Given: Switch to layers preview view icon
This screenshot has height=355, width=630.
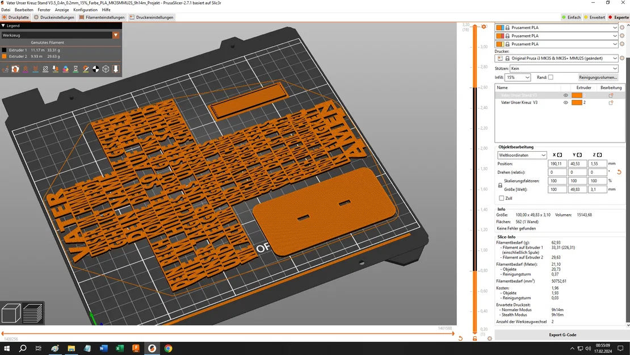Looking at the screenshot, I should 32,313.
